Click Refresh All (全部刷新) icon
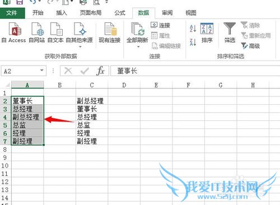Viewport: 280px width, 205px height. coord(137,30)
